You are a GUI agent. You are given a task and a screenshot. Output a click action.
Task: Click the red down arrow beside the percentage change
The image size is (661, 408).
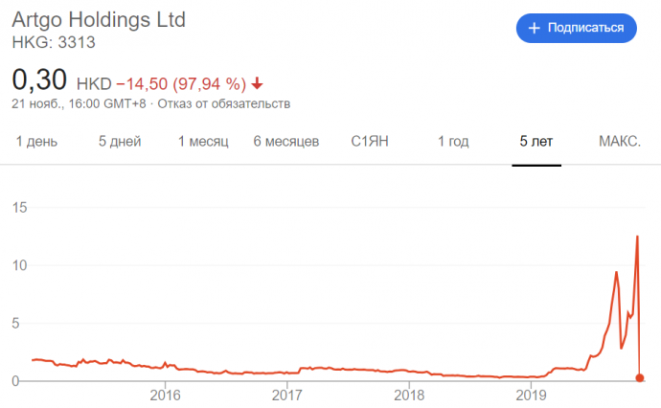tap(258, 81)
